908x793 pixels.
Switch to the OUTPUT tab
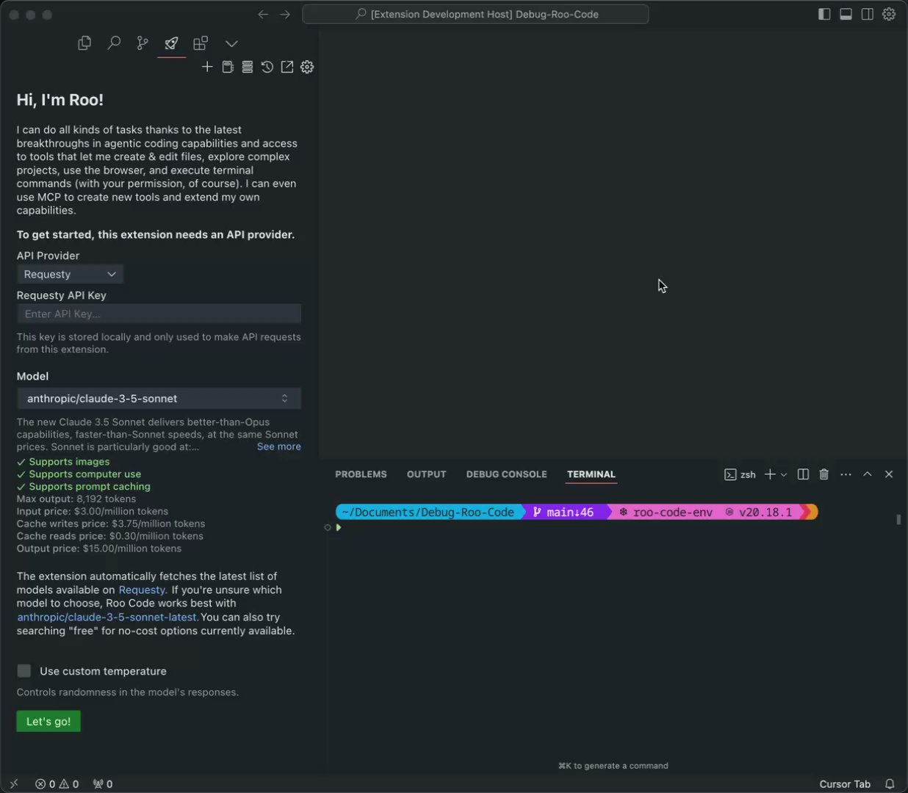click(427, 474)
